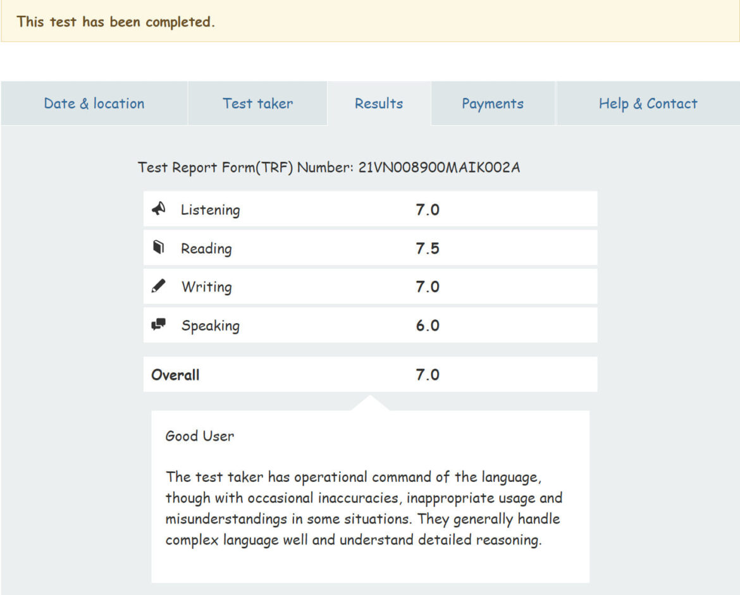Click the bold Overall label
This screenshot has height=595, width=740.
(x=175, y=375)
